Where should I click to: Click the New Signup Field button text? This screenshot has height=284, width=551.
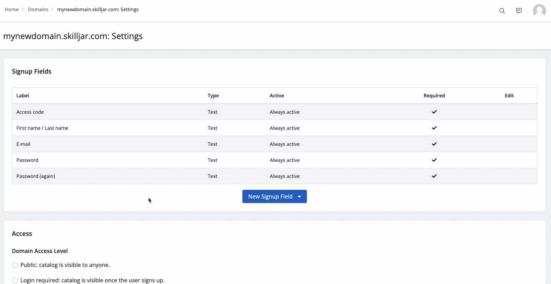pyautogui.click(x=270, y=197)
